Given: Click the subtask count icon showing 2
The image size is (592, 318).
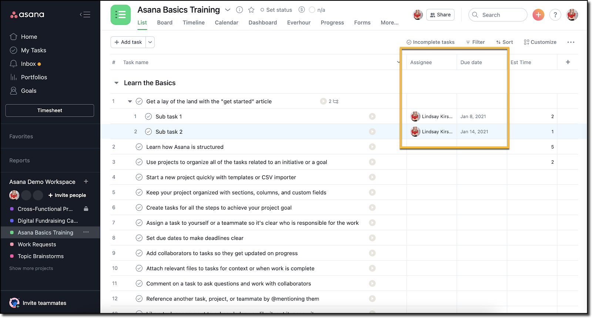Looking at the screenshot, I should click(x=333, y=101).
